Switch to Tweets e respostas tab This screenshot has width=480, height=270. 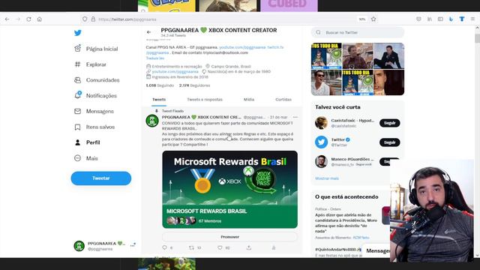[205, 100]
